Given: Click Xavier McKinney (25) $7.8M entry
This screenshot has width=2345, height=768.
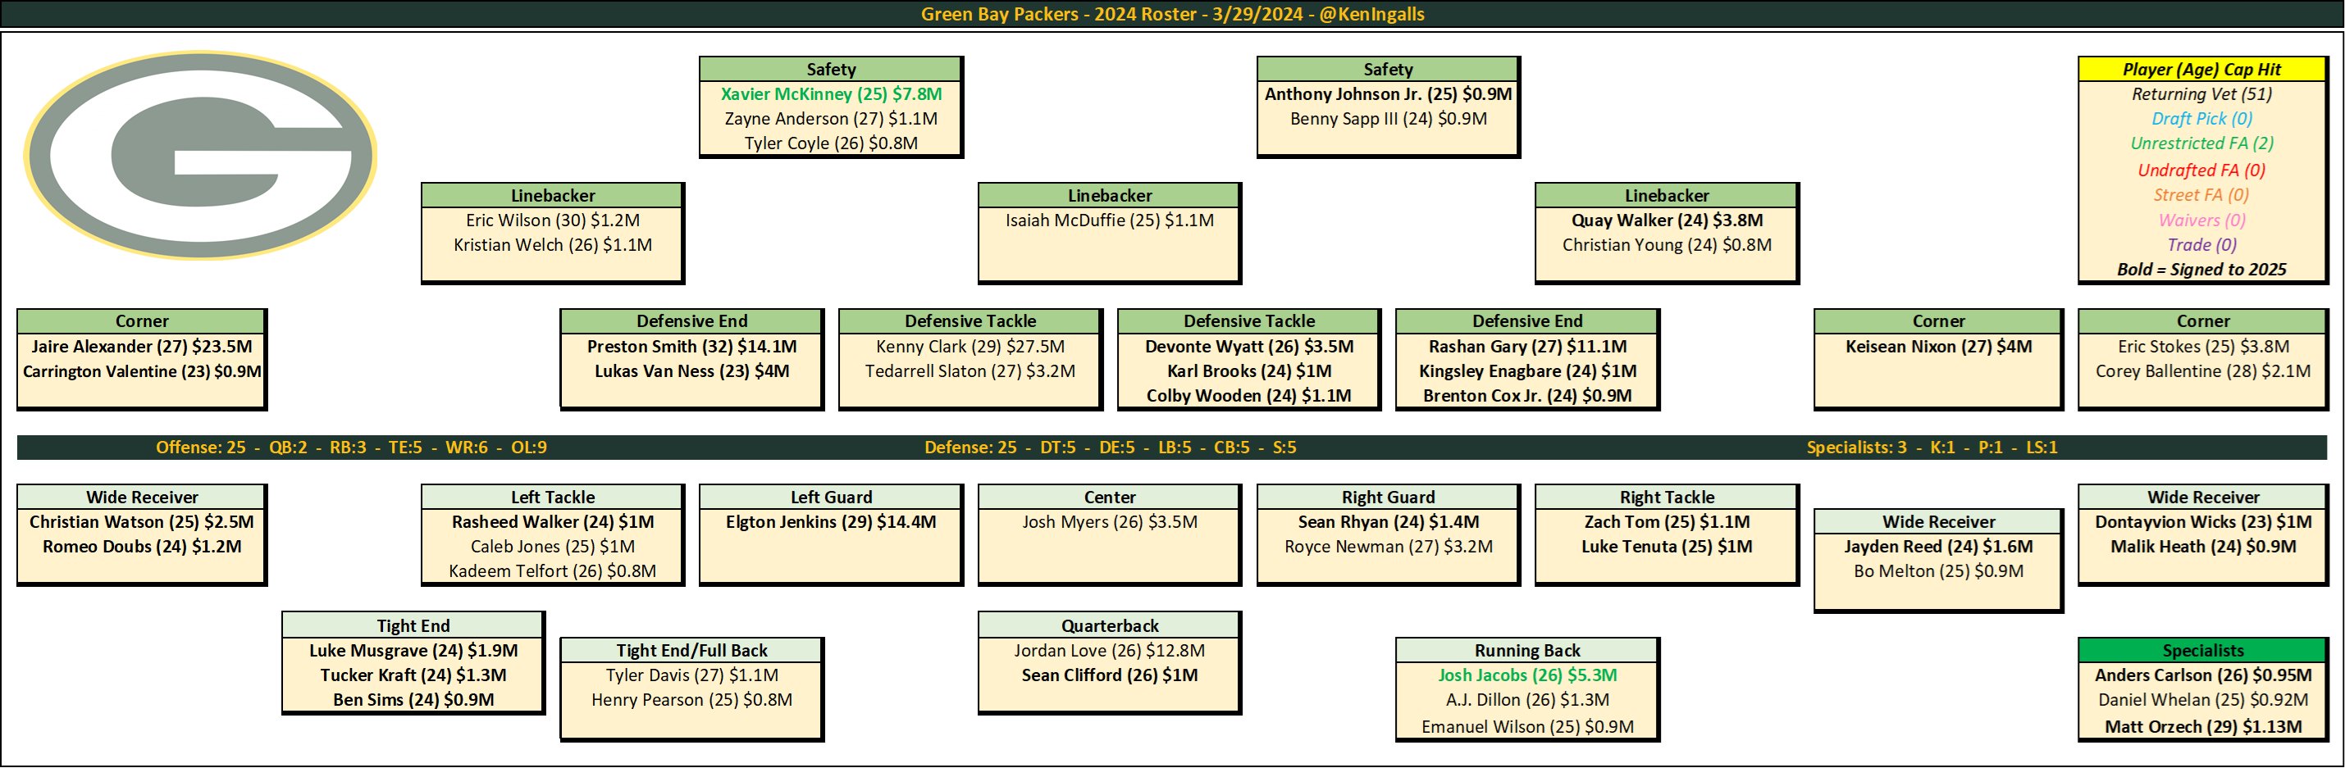Looking at the screenshot, I should point(831,93).
